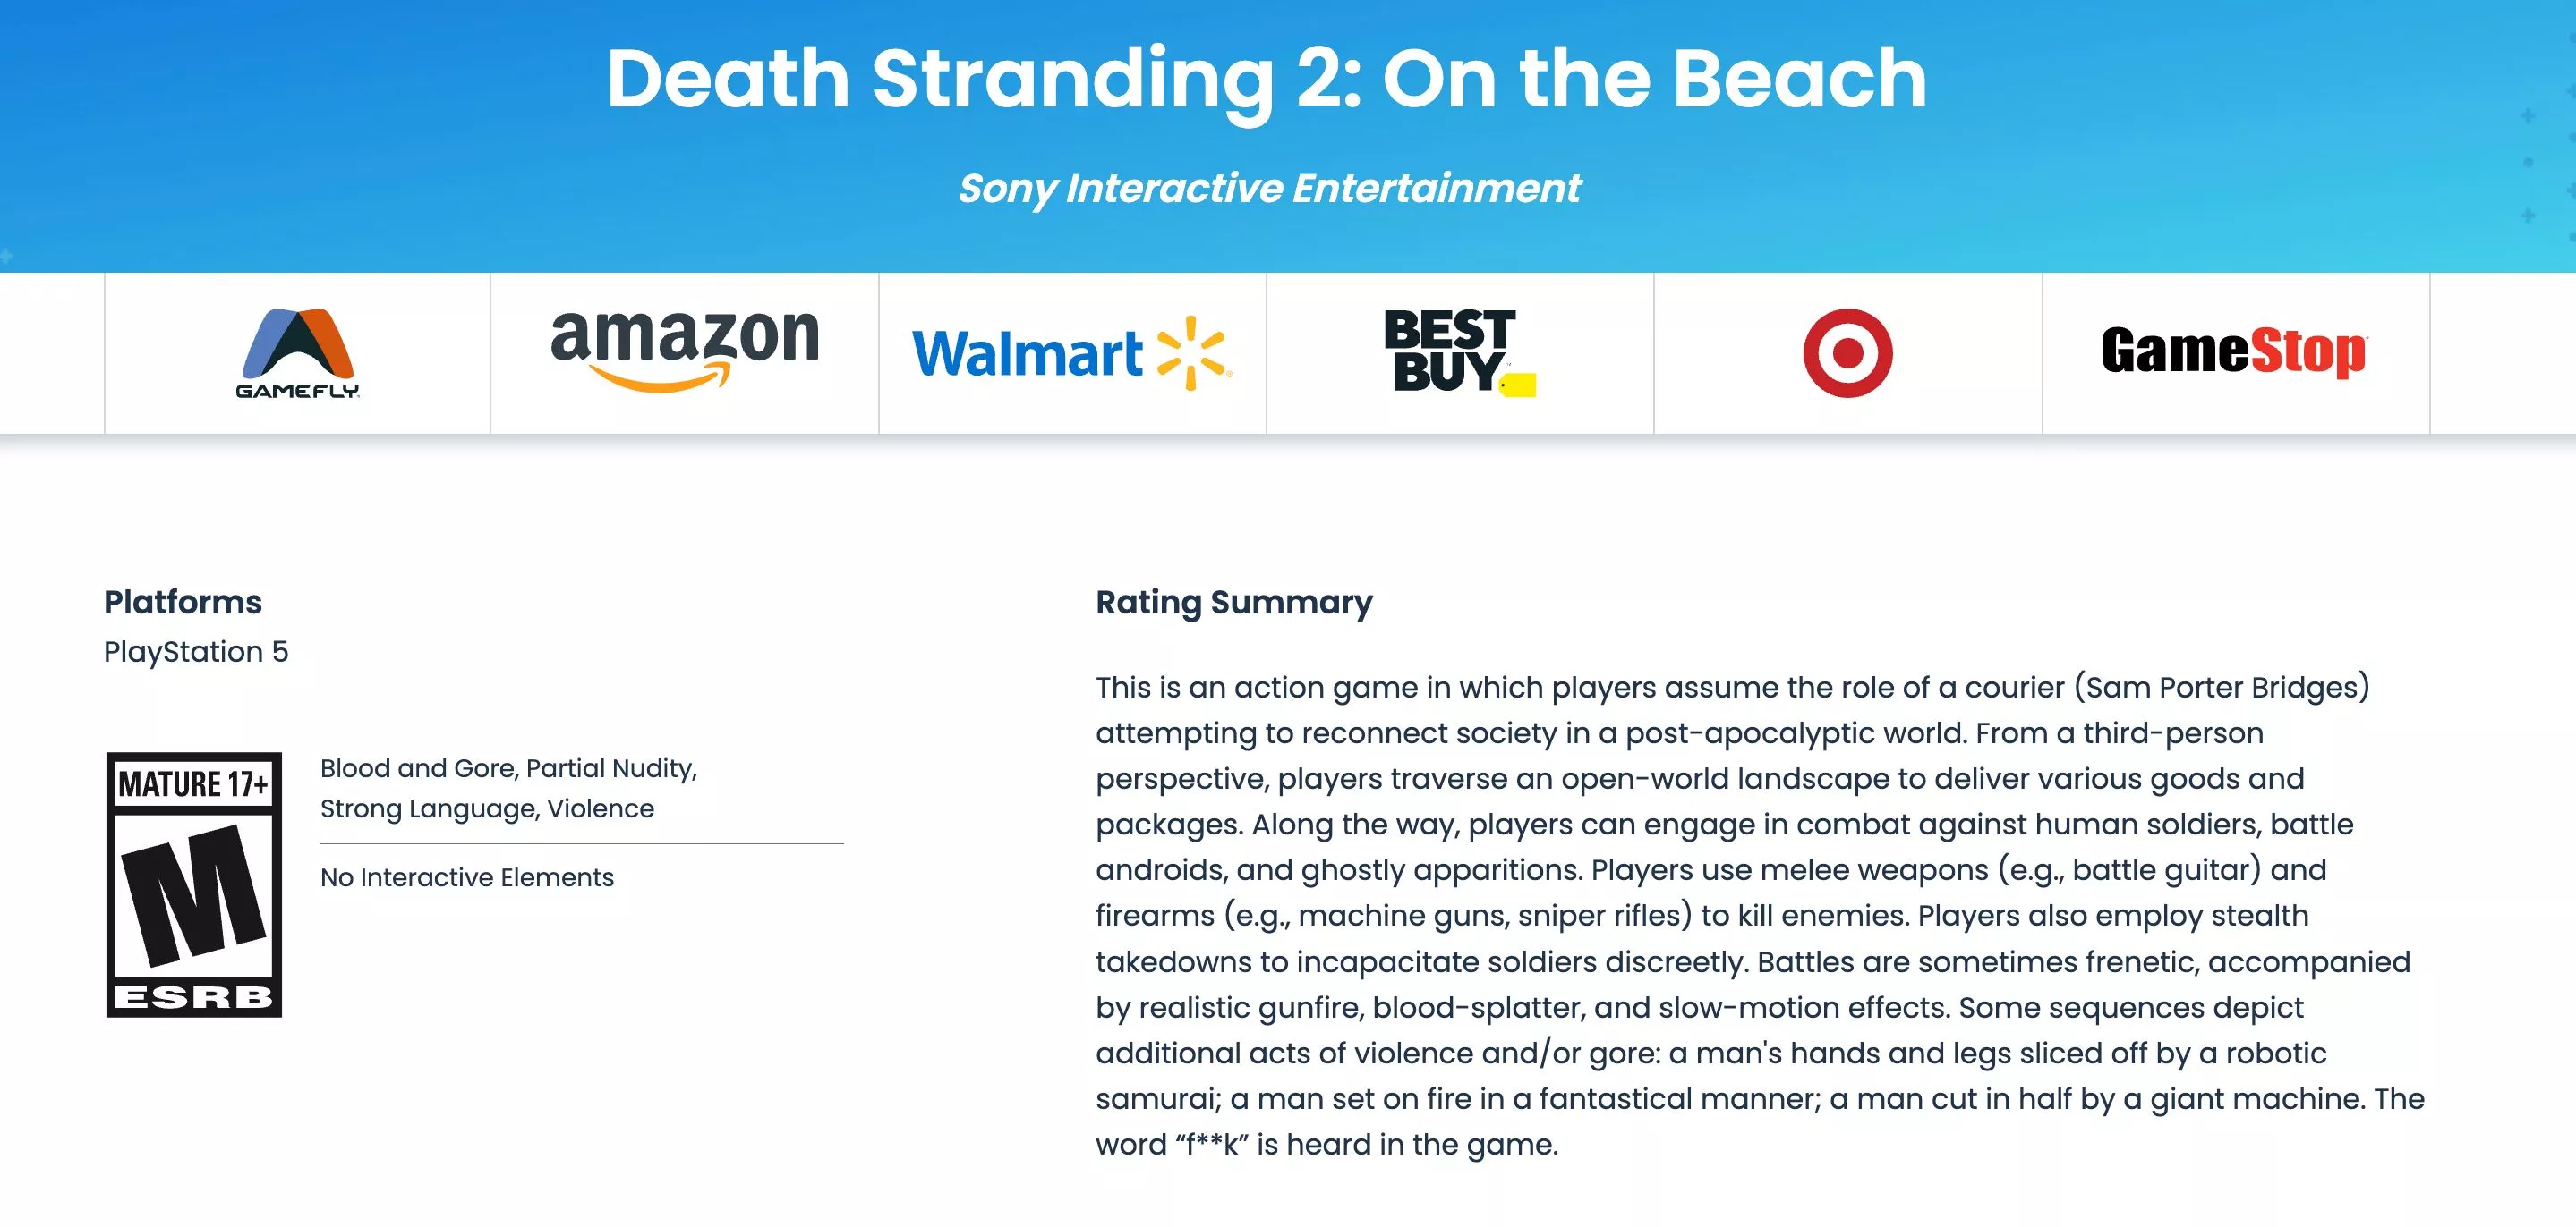Open the Best Buy store logo
Screen dimensions: 2576x1227
(x=1459, y=351)
